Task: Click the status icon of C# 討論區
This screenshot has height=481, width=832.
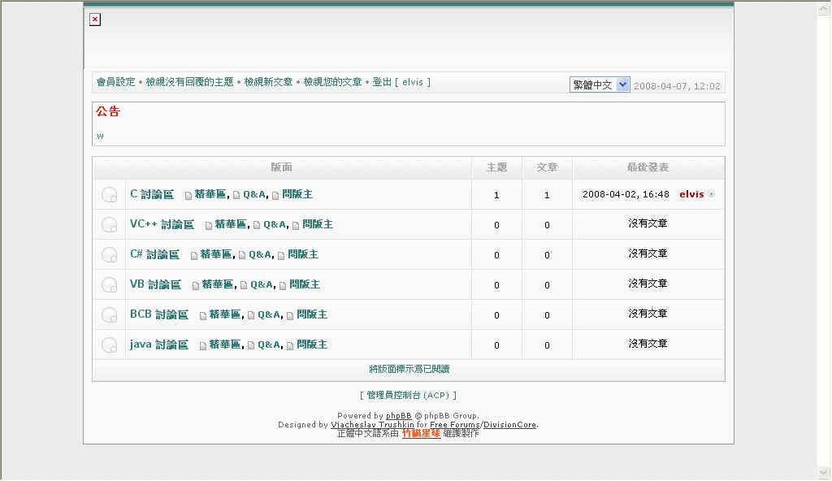Action: pyautogui.click(x=110, y=255)
